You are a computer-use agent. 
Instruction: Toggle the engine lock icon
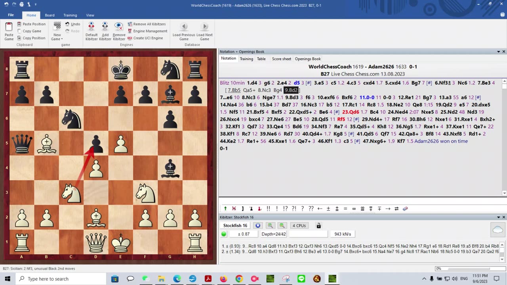(318, 226)
